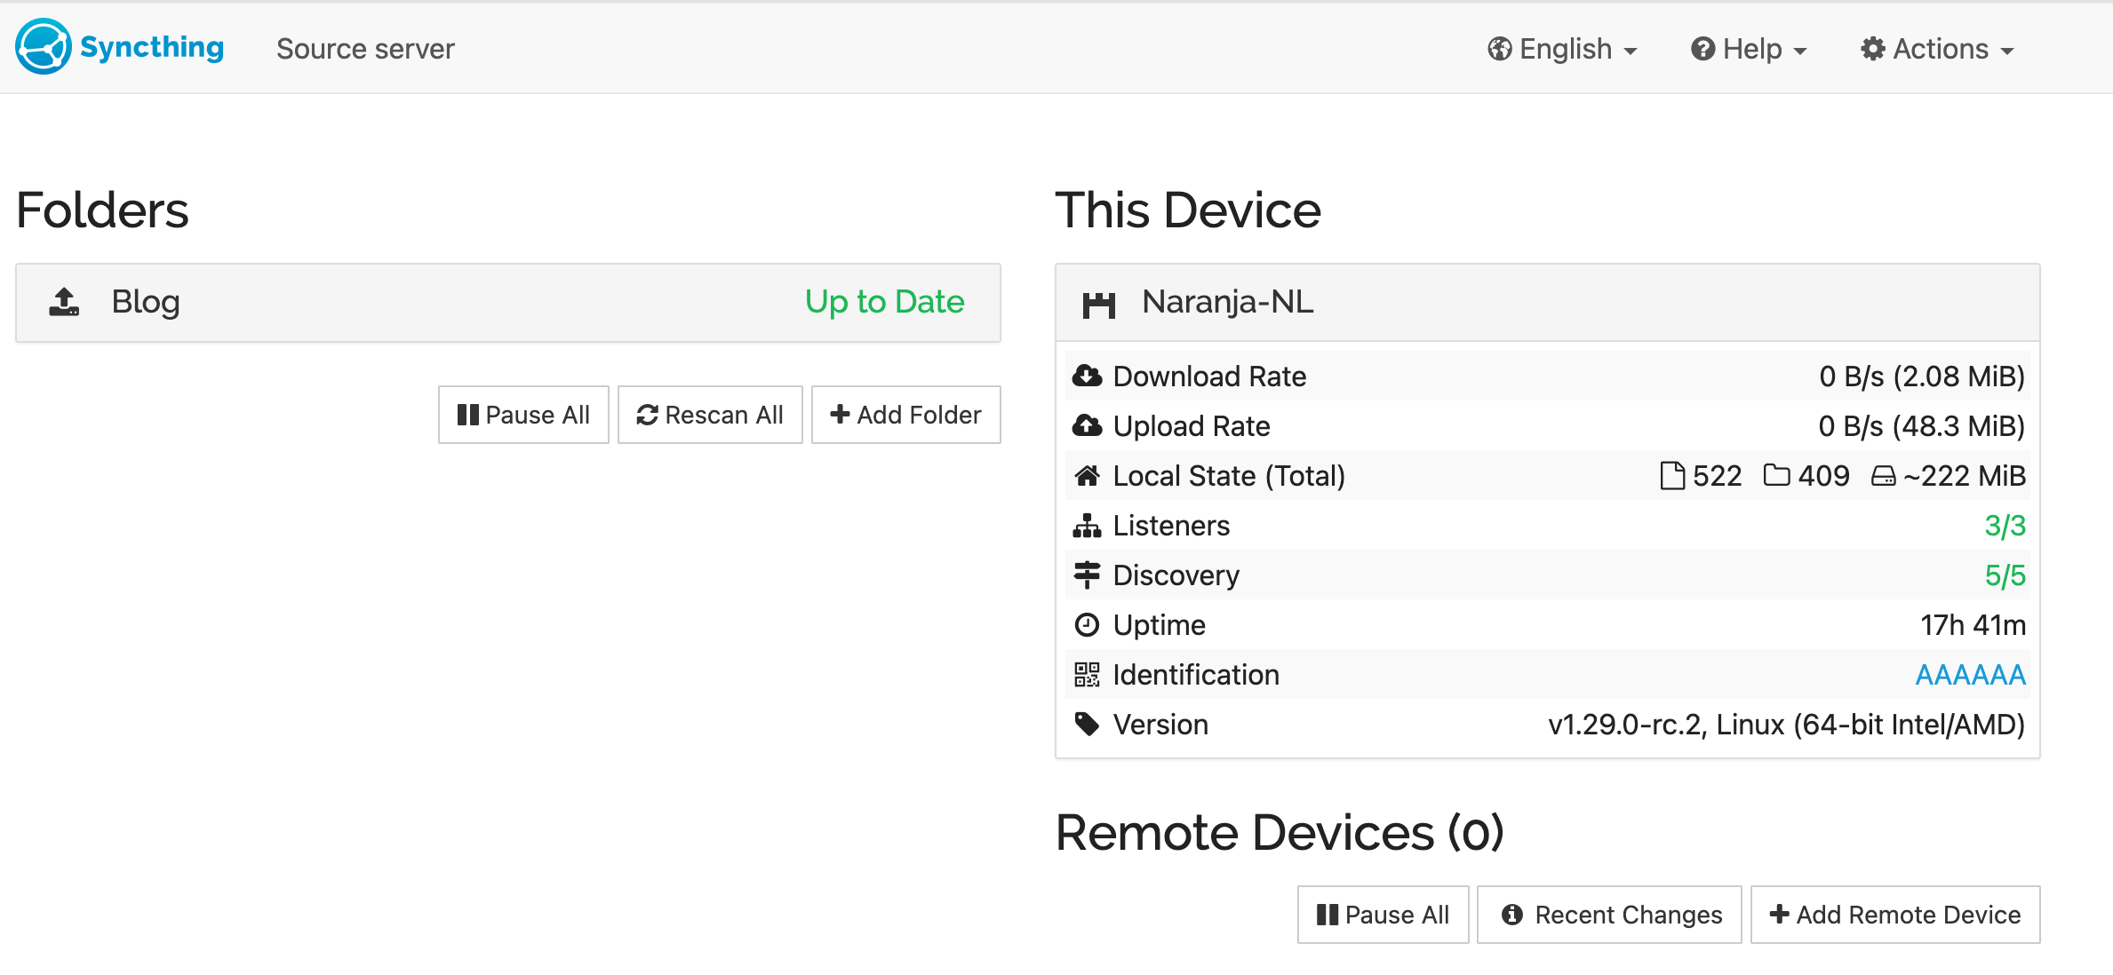This screenshot has height=975, width=2113.
Task: Open the Actions dropdown menu
Action: pos(1938,49)
